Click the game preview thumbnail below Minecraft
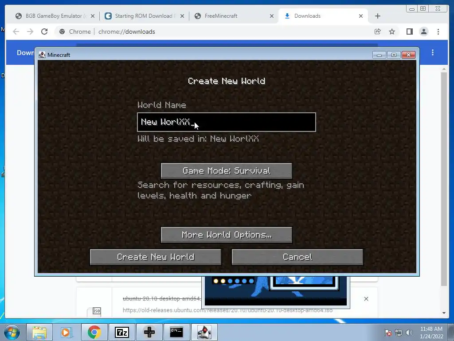This screenshot has height=341, width=454. (x=276, y=291)
